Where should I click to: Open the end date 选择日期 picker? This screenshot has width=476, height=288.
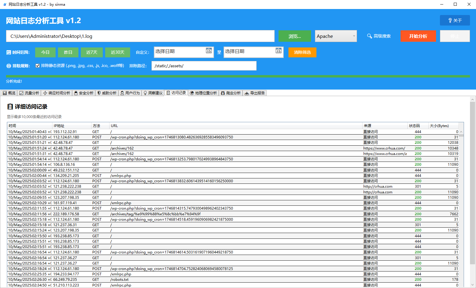pos(249,52)
